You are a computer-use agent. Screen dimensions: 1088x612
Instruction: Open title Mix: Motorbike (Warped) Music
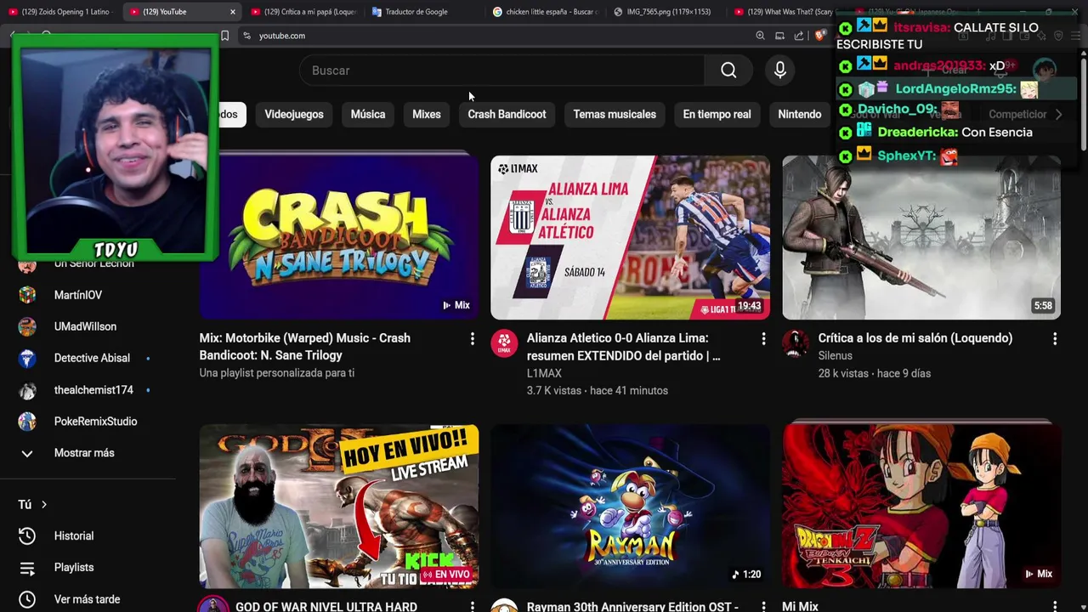point(305,347)
